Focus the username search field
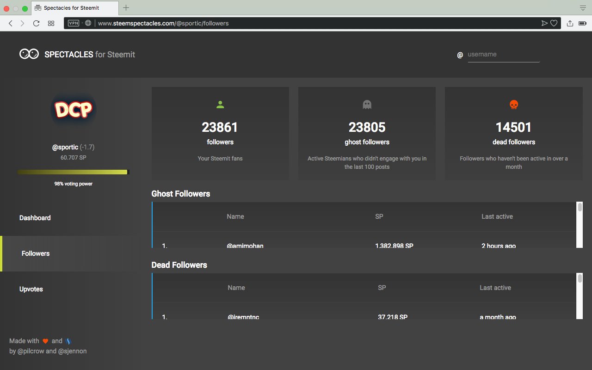This screenshot has height=370, width=592. (504, 55)
